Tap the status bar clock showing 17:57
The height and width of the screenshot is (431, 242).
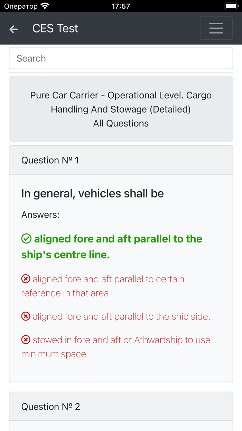pos(121,6)
